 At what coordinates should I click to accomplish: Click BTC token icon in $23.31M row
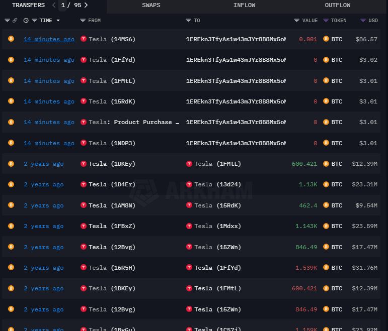[326, 184]
